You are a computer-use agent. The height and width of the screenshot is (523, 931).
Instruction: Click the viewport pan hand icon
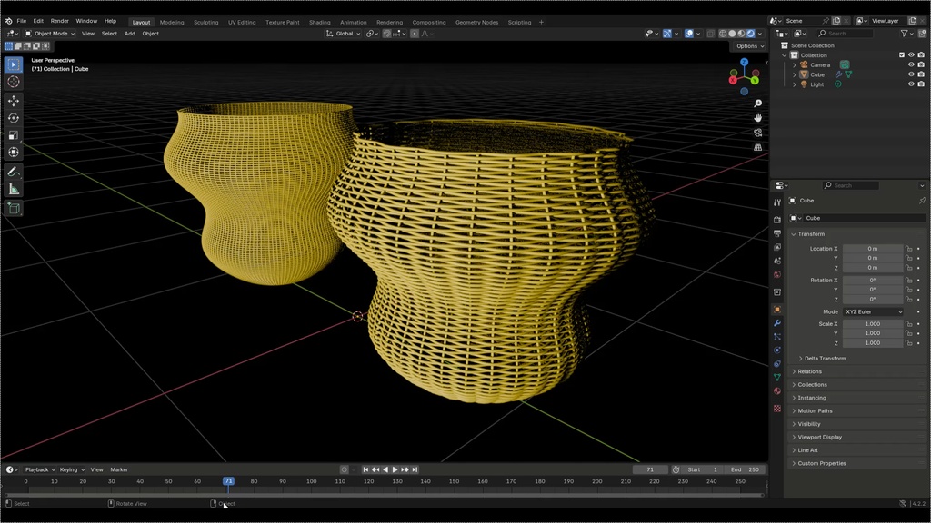pos(757,118)
